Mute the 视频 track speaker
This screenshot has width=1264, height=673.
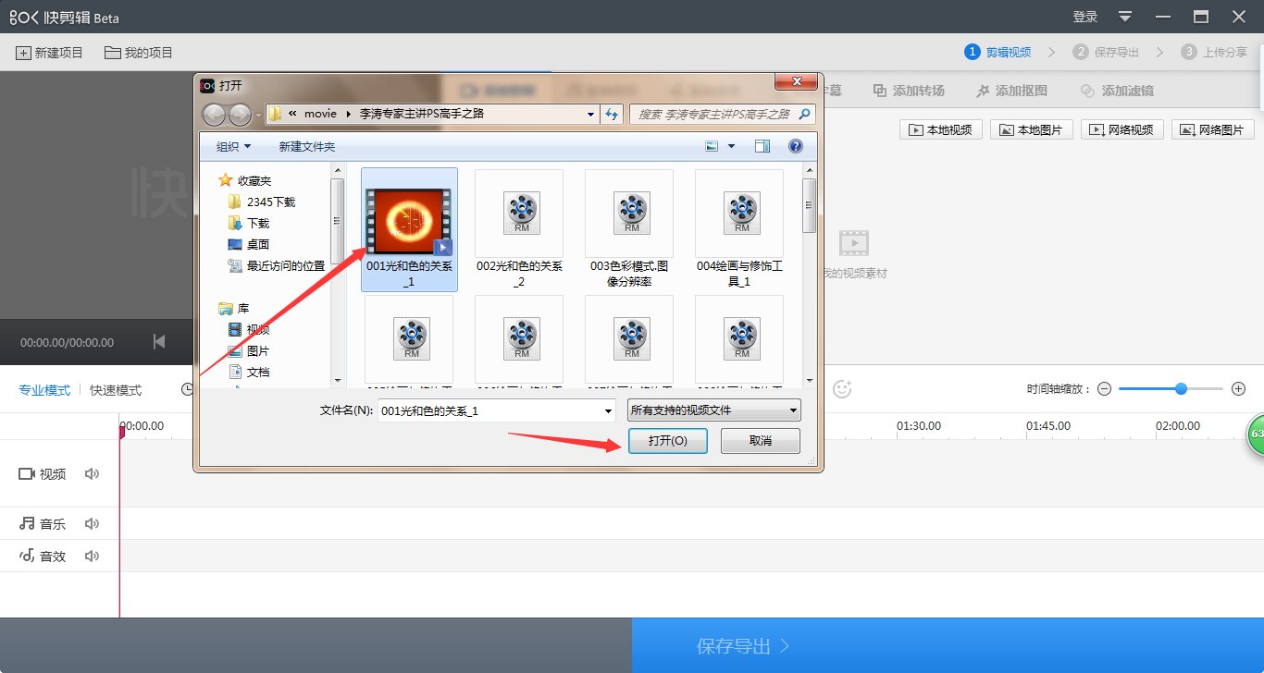91,473
